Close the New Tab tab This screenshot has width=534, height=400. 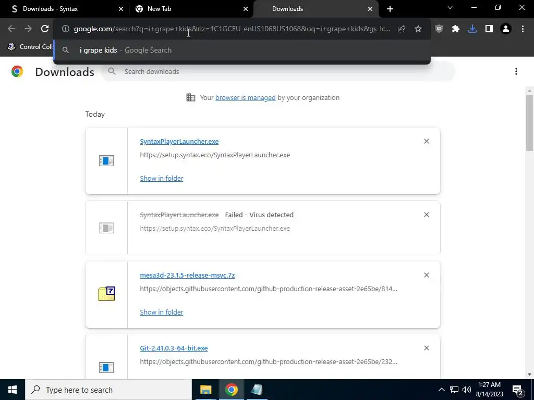click(x=246, y=9)
